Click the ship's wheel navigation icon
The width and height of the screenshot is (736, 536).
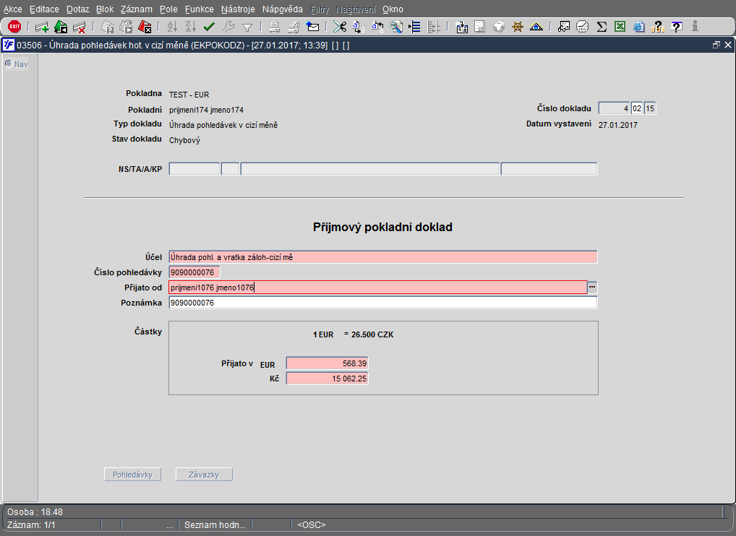pyautogui.click(x=517, y=27)
